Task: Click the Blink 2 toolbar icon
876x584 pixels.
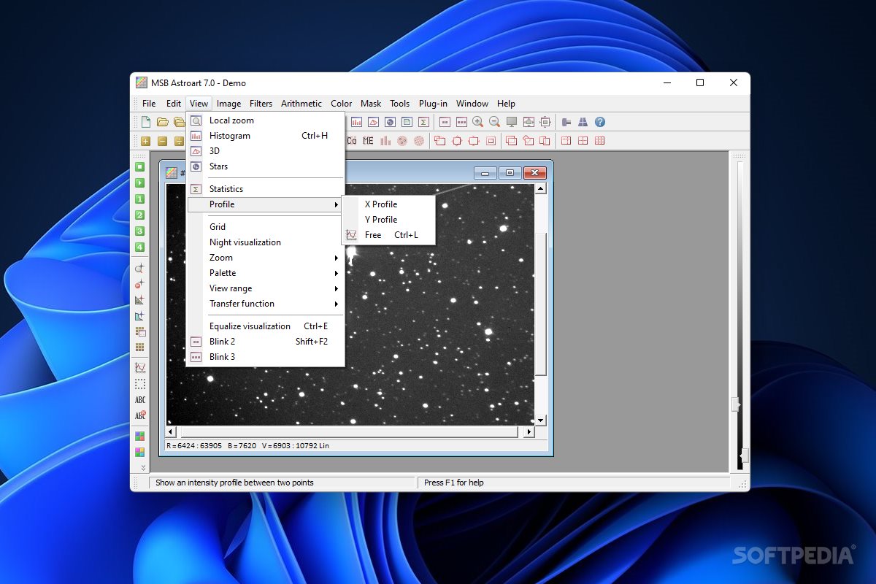Action: click(445, 122)
